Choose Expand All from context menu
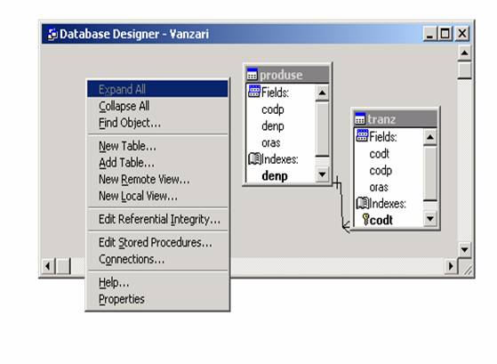The width and height of the screenshot is (497, 364). (157, 89)
